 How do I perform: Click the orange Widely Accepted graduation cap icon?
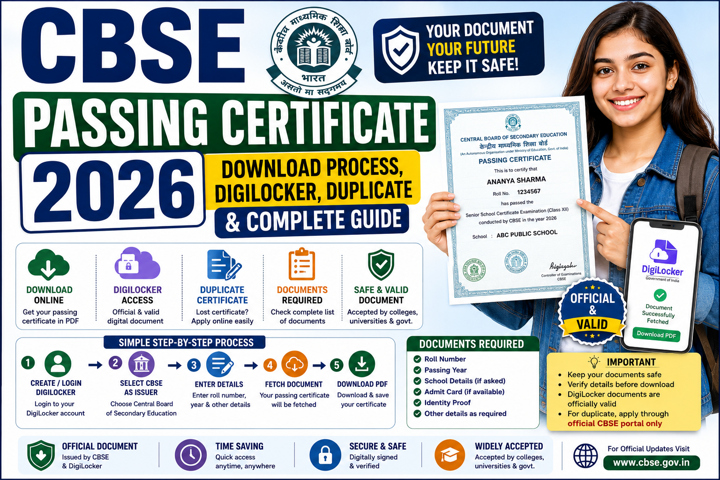450,455
